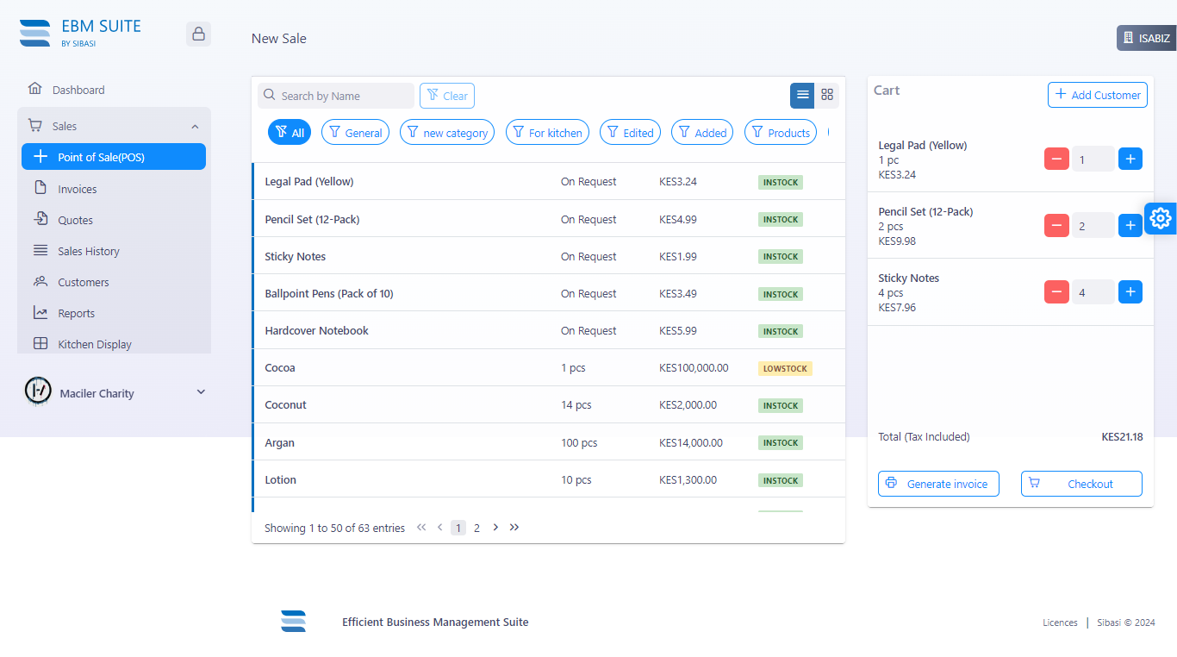Increase Sticky Notes quantity with the plus stepper
Viewport: 1177px width, 657px height.
1130,291
